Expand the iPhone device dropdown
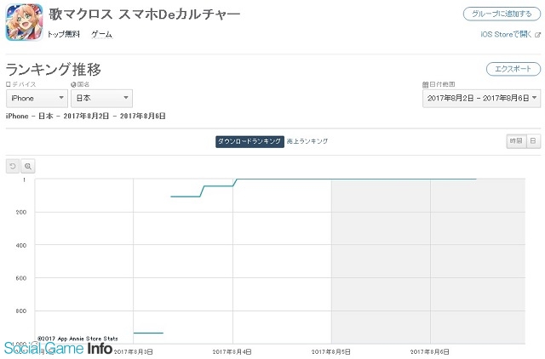The width and height of the screenshot is (545, 359). (x=37, y=98)
